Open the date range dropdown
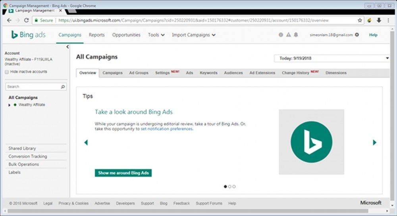397x216 pixels. 332,58
